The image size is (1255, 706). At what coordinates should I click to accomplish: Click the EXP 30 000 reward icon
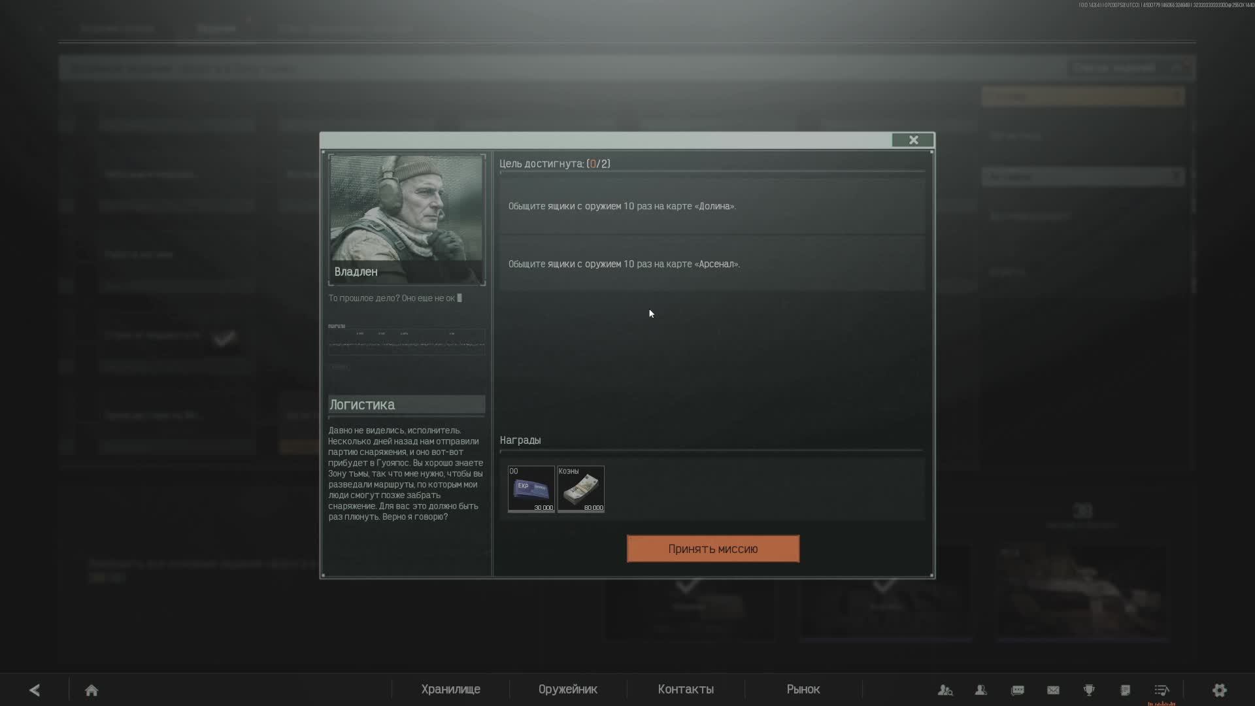coord(531,489)
